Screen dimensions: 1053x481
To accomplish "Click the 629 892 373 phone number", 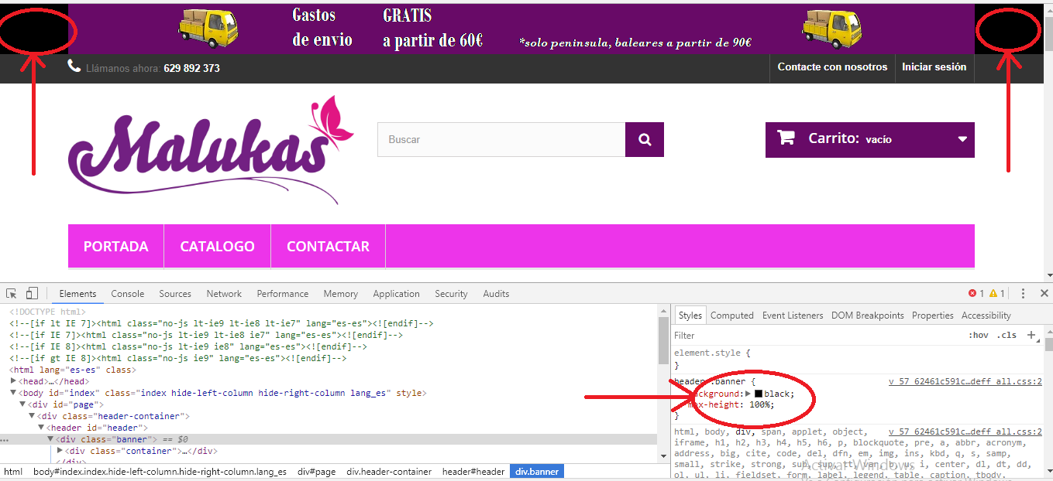I will click(192, 68).
